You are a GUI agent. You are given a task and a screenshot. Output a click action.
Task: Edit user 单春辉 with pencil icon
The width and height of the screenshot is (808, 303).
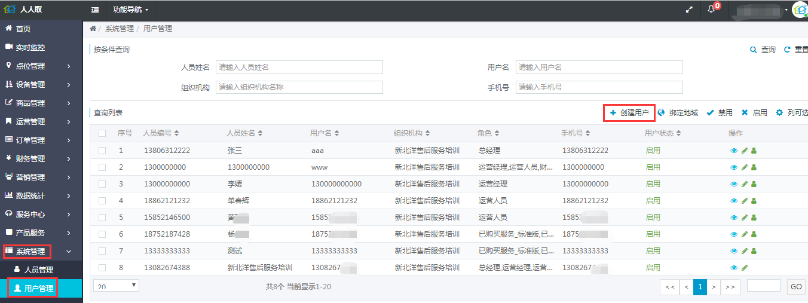click(744, 201)
